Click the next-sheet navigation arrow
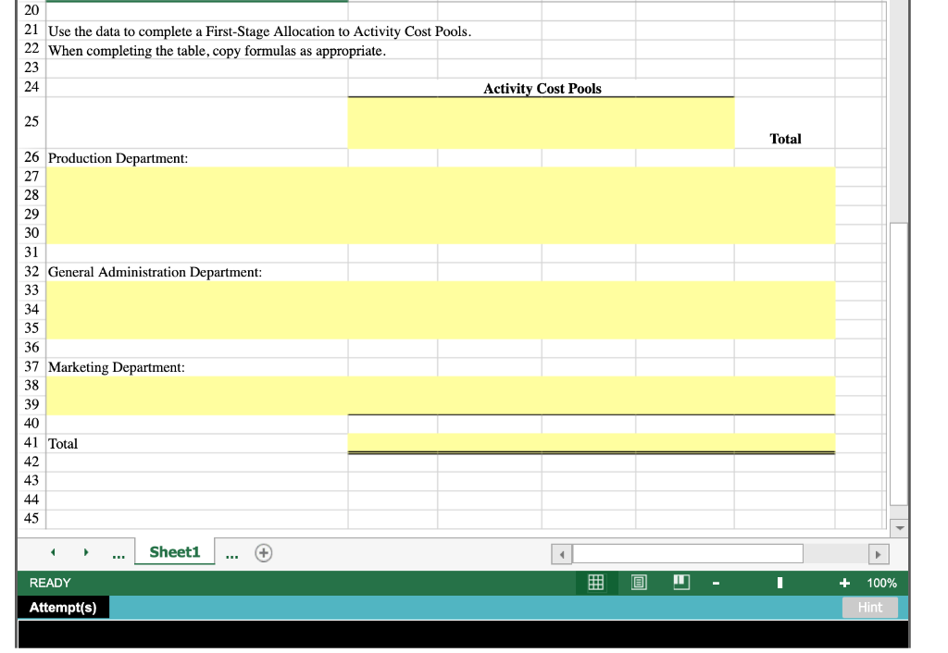This screenshot has width=948, height=653. coord(86,551)
